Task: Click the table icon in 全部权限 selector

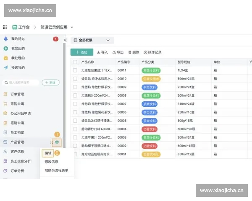Action: click(75, 40)
